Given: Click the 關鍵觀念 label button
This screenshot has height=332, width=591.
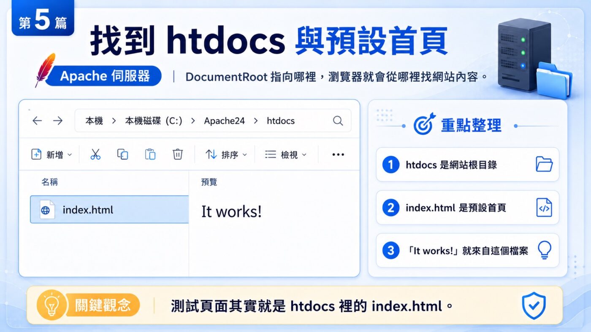Looking at the screenshot, I should (103, 305).
